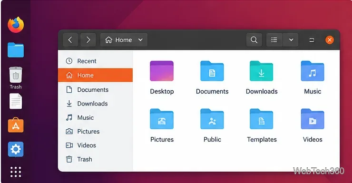Go forward with the right arrow button

coord(88,40)
